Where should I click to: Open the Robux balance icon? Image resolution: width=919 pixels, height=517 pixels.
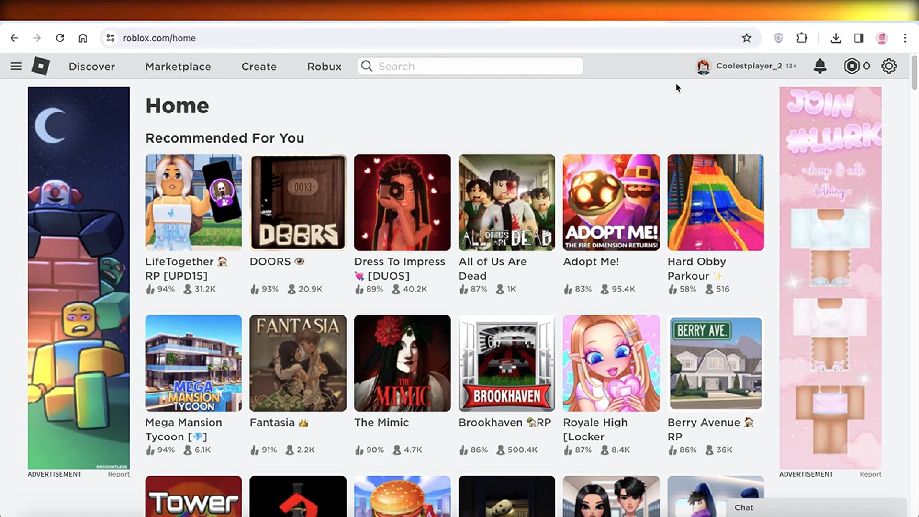coord(852,66)
